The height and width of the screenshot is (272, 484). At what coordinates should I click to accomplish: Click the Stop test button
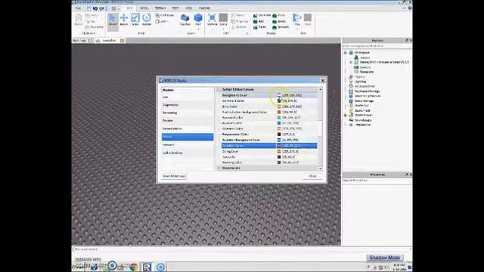[x=308, y=20]
